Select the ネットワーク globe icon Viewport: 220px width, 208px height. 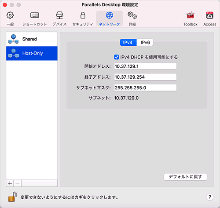coord(110,15)
